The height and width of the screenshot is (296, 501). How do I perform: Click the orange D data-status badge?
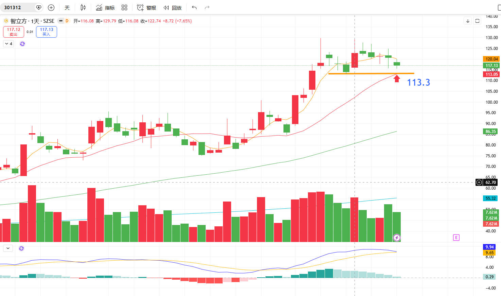[67, 21]
